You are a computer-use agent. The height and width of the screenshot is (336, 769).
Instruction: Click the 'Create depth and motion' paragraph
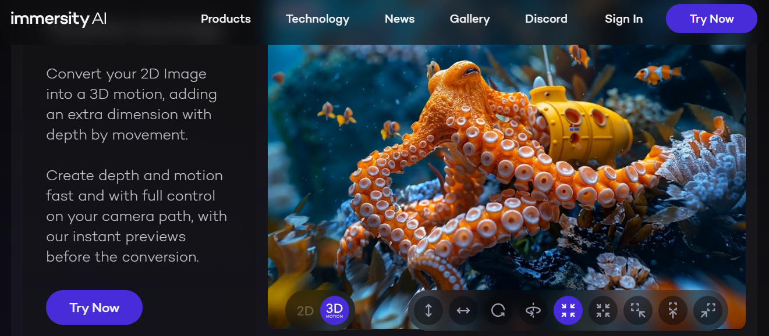(x=137, y=216)
